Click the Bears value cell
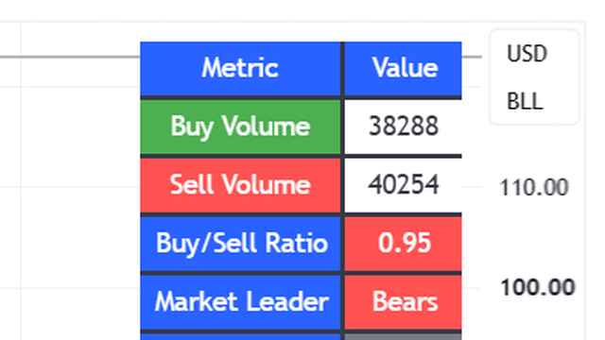 404,302
